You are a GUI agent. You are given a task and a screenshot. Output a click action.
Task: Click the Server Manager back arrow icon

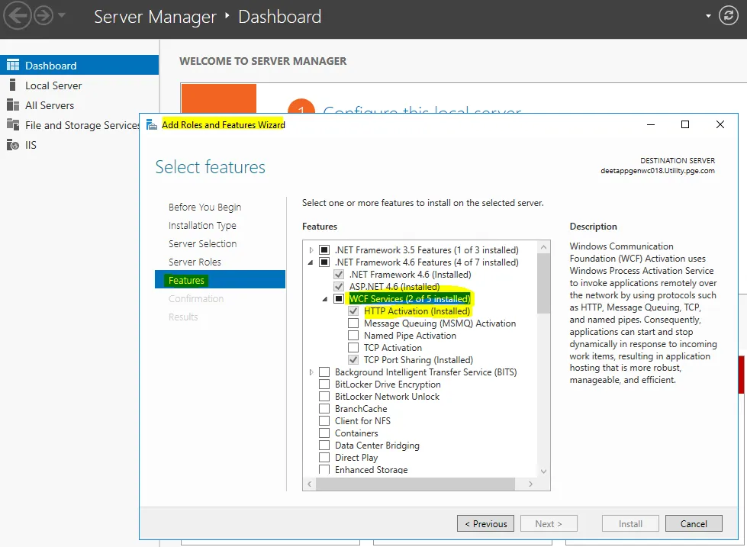click(x=17, y=16)
